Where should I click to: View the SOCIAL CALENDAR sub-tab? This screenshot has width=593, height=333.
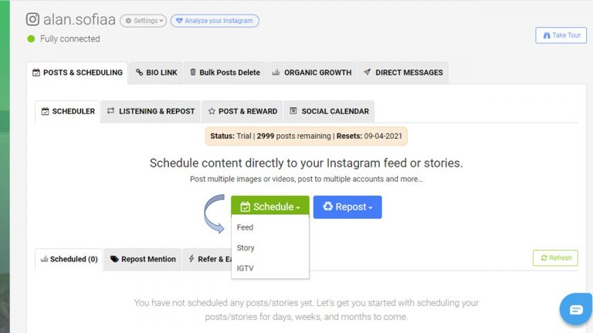[329, 111]
